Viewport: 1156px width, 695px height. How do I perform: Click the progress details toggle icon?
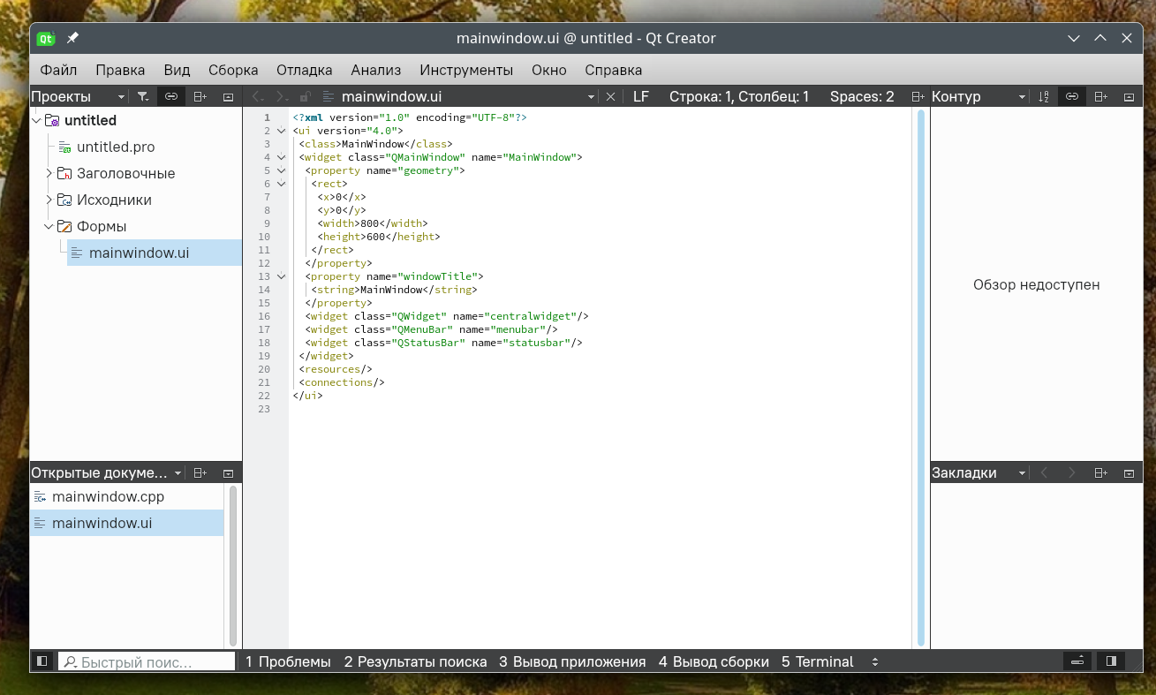click(1077, 661)
